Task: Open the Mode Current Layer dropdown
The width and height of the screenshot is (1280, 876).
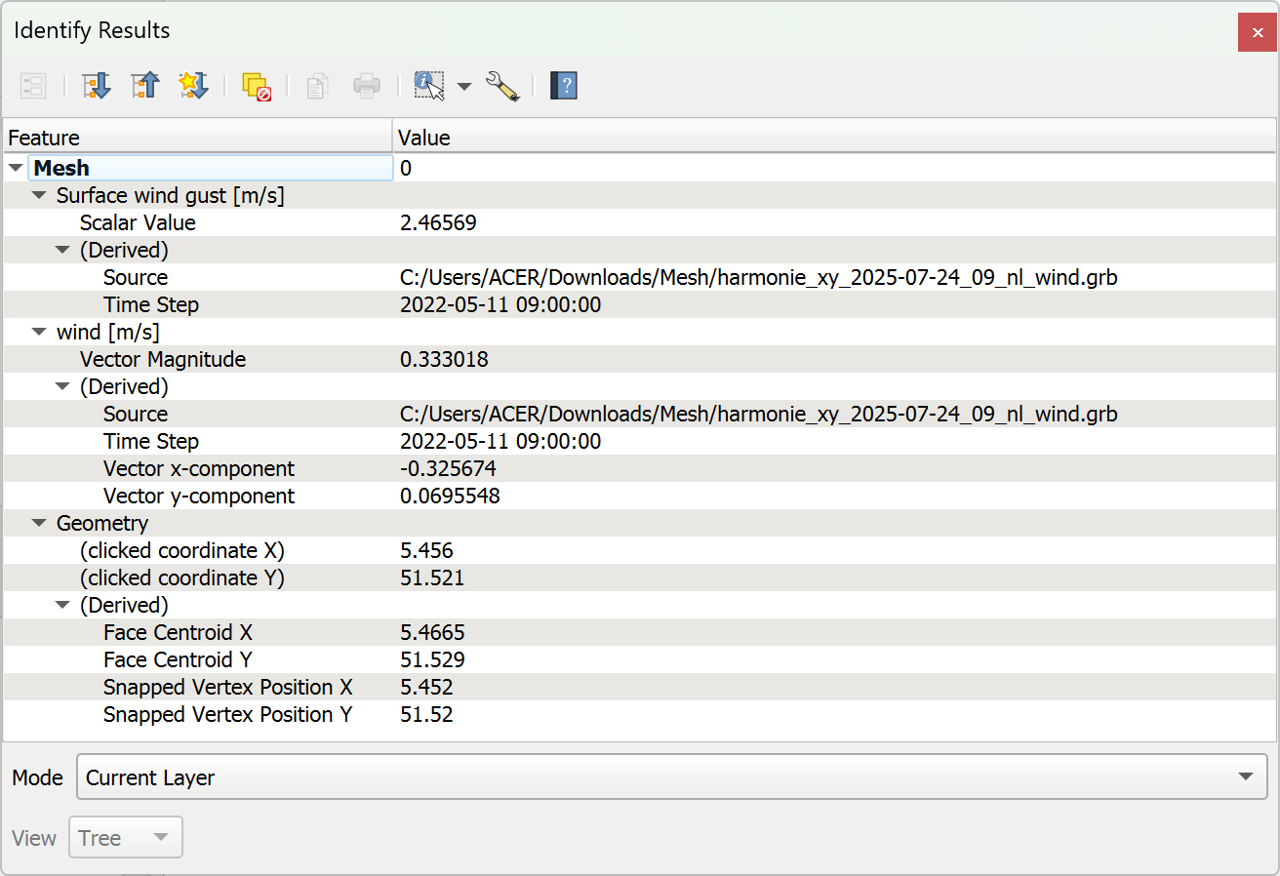Action: tap(670, 777)
